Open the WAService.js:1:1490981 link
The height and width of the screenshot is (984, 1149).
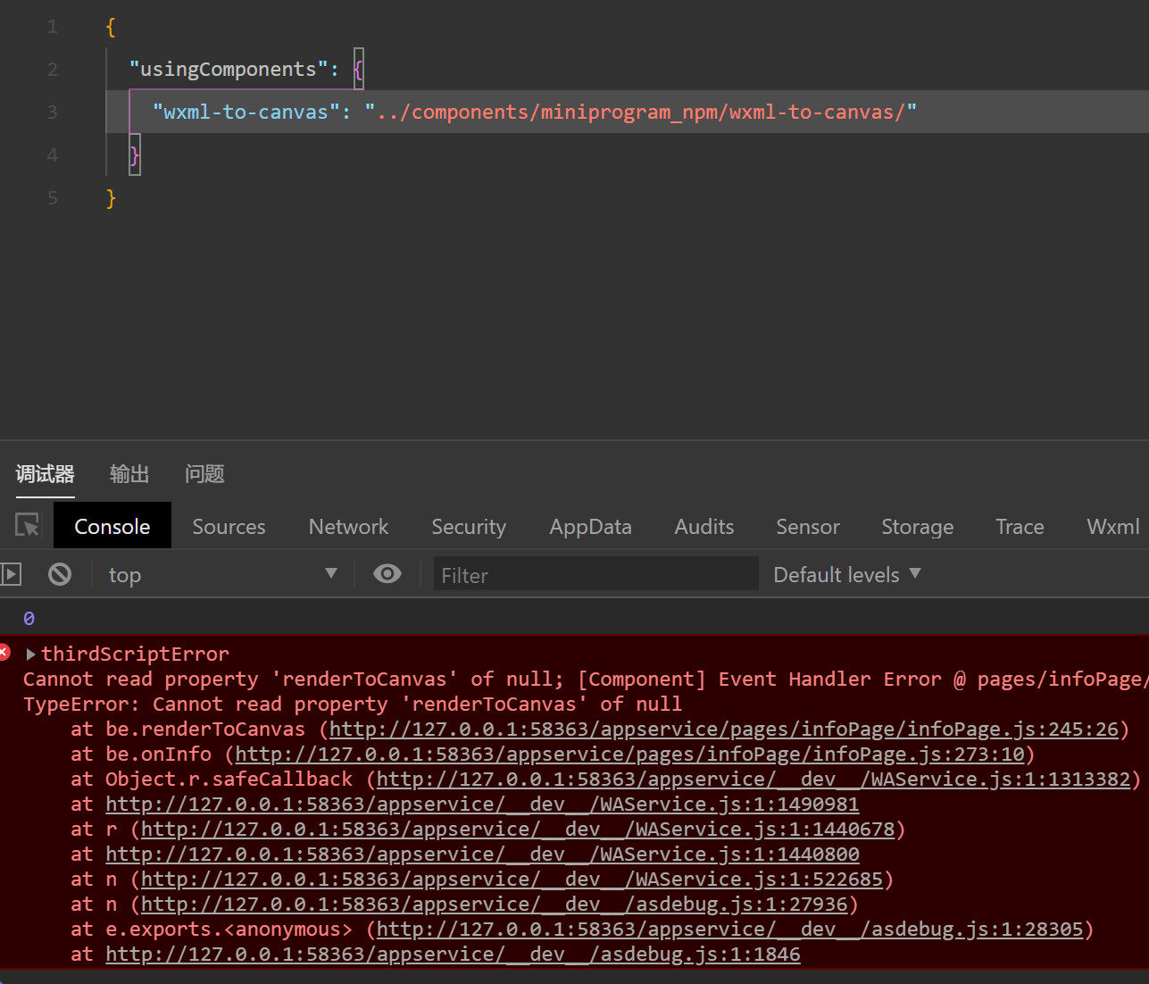(482, 805)
